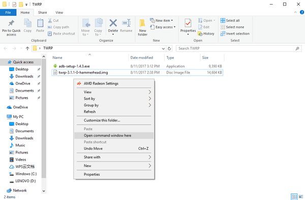
Task: Open recent locations dropdown arrow
Action: (21, 49)
